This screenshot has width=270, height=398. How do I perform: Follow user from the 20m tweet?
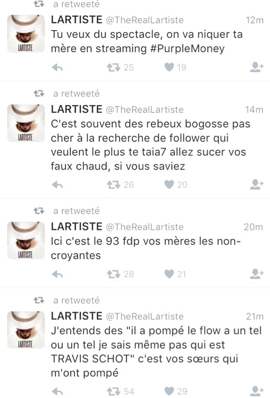(257, 274)
